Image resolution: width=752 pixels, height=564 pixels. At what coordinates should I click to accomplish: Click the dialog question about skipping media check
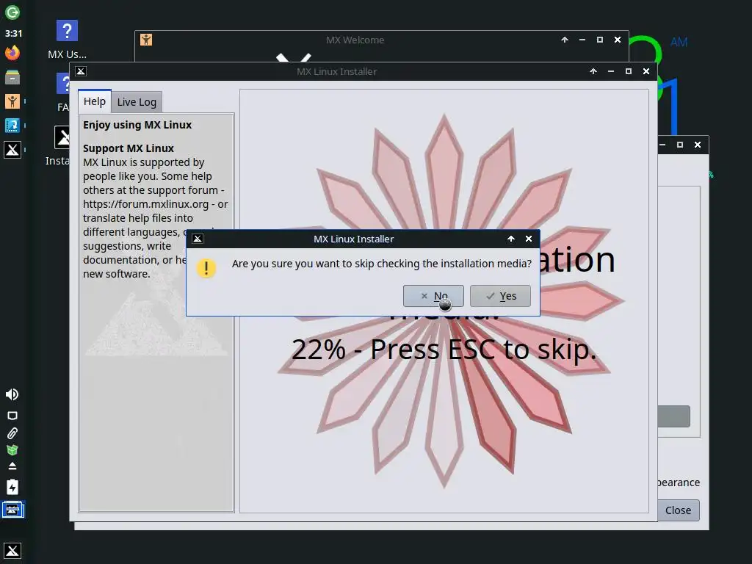(382, 264)
